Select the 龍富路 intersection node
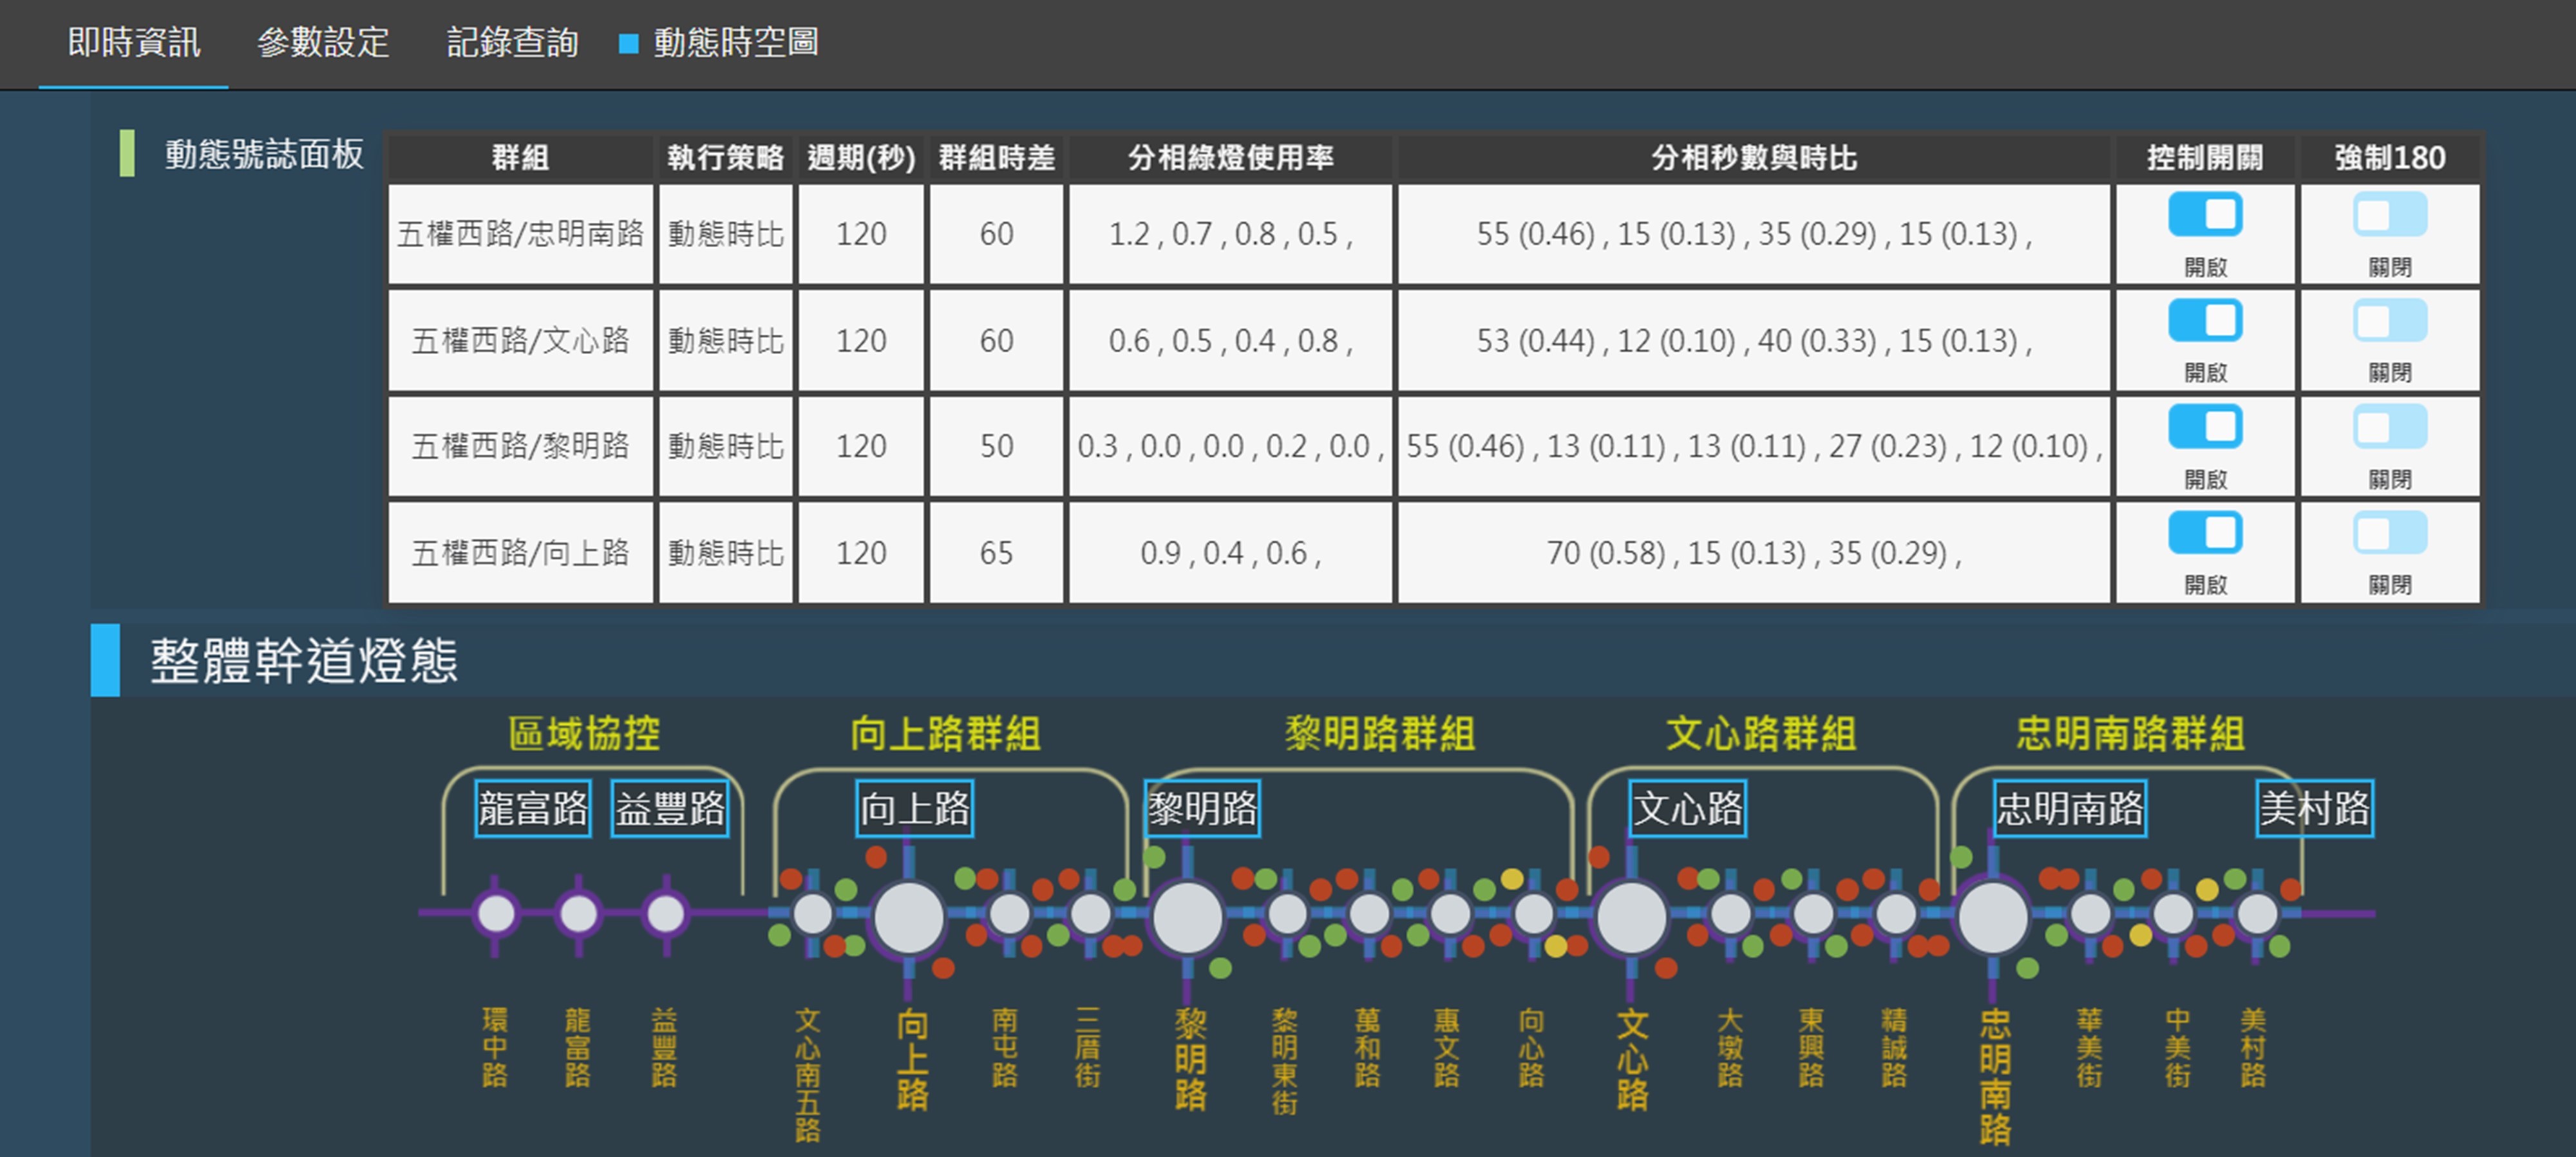Viewport: 2576px width, 1157px height. tap(578, 914)
